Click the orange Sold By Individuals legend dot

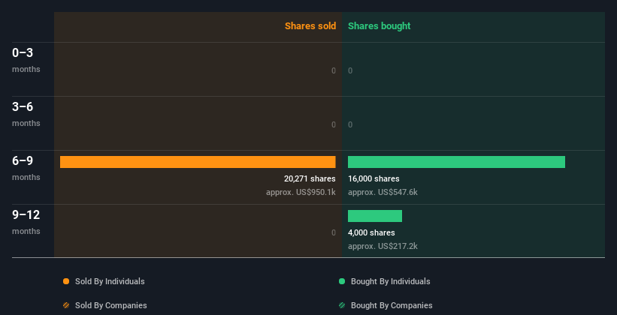(66, 281)
